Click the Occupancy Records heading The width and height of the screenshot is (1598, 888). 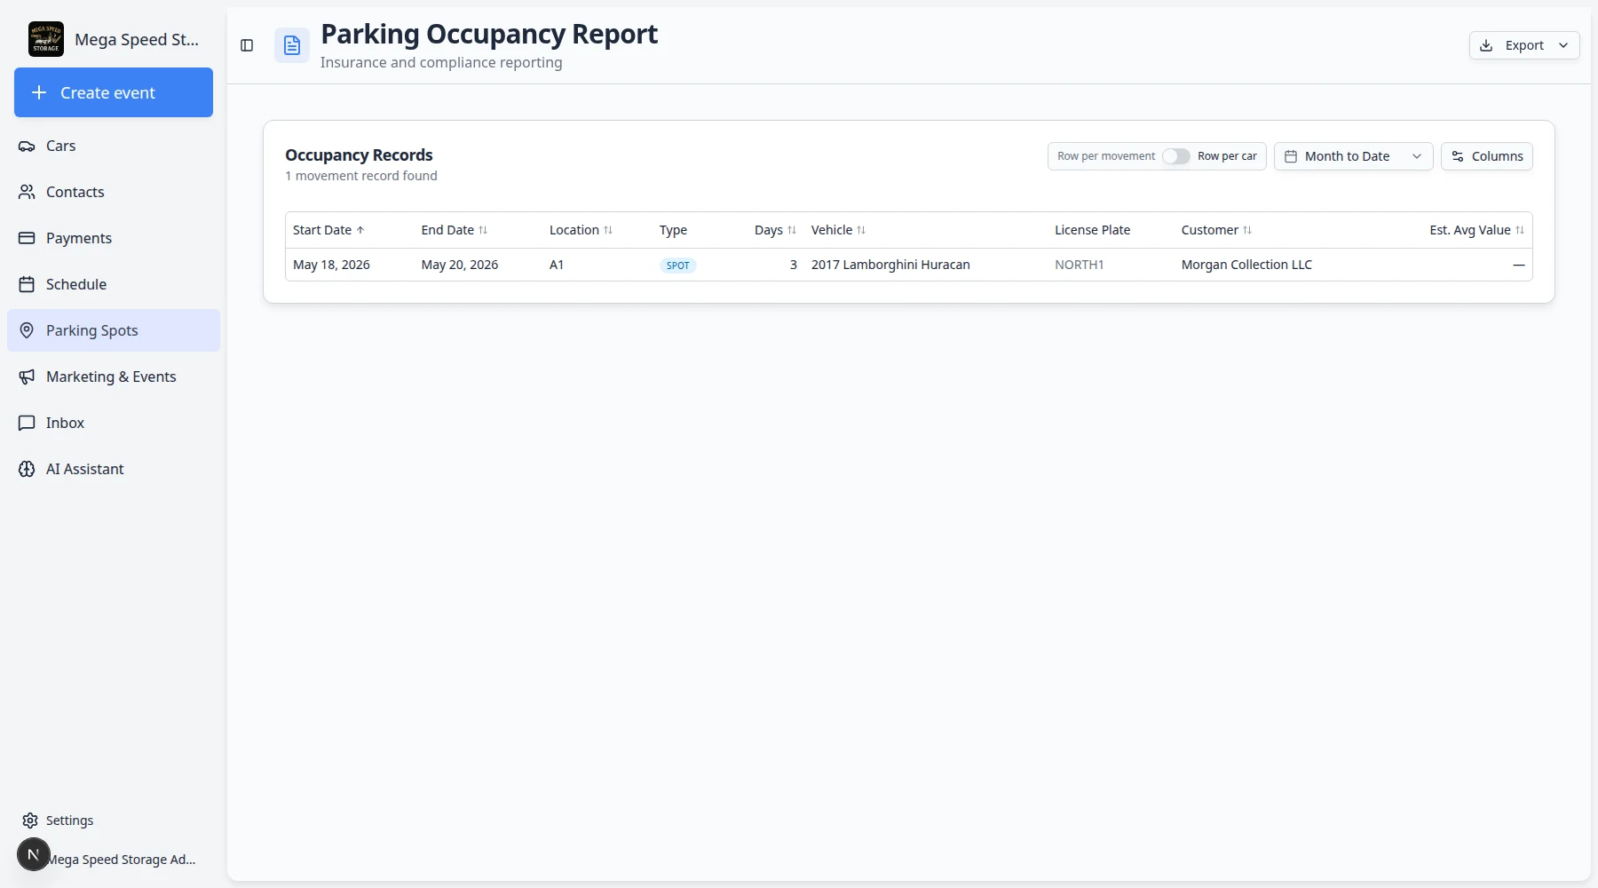point(359,155)
